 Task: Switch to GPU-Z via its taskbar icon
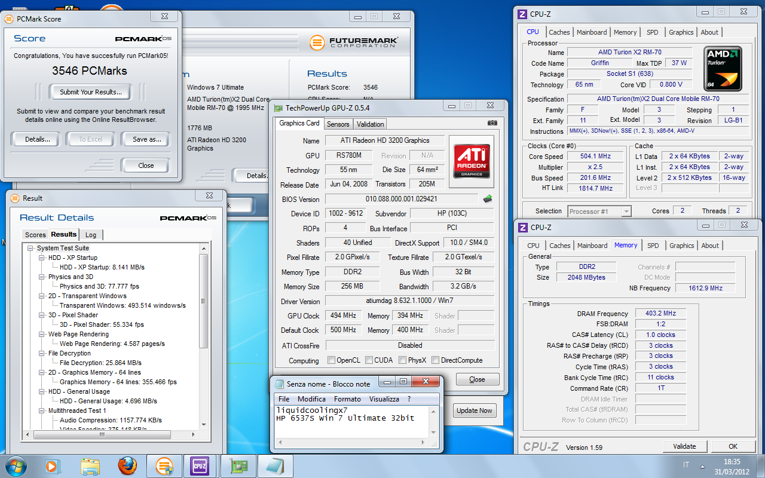[x=237, y=465]
